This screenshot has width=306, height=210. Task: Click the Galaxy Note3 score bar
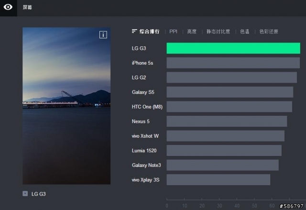[x=223, y=165]
